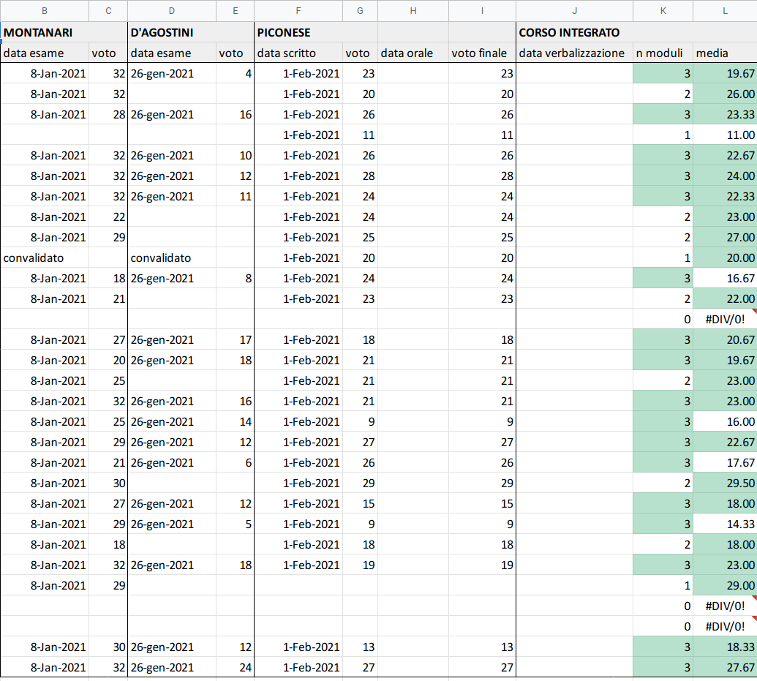
Task: Click the media cell showing 20.00
Action: (x=725, y=258)
